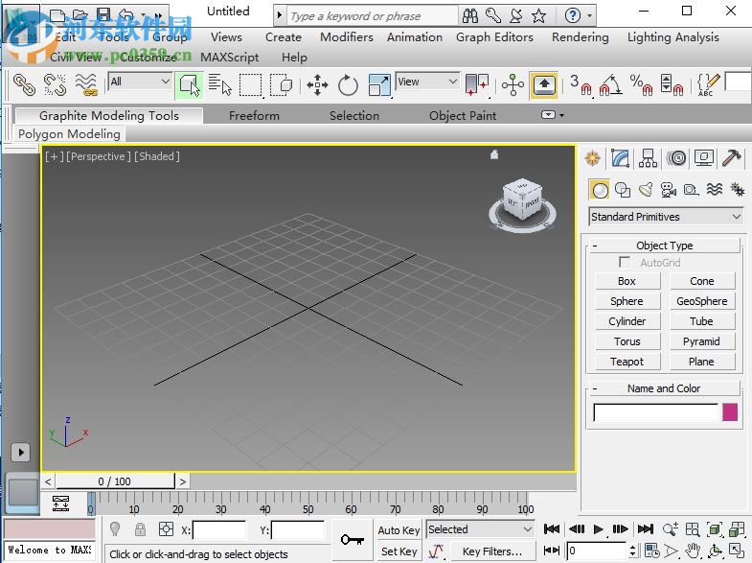Open reference coordinate system View dropdown
This screenshot has width=752, height=563.
click(427, 82)
